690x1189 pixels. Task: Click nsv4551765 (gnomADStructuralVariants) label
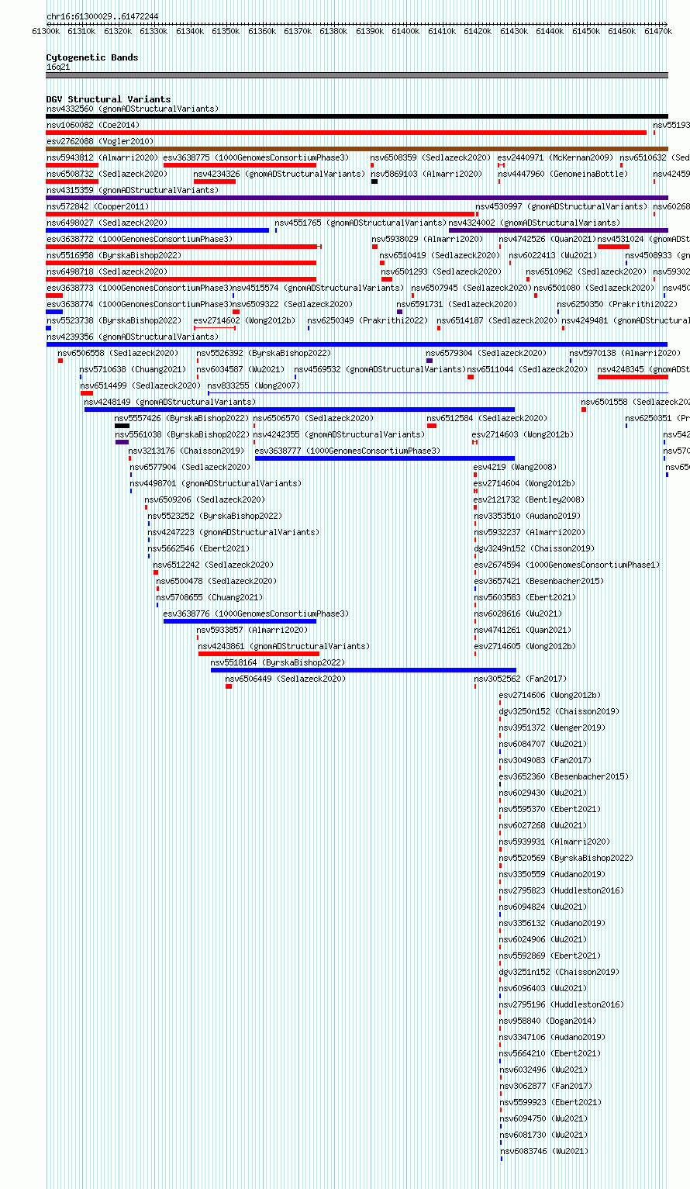(361, 223)
